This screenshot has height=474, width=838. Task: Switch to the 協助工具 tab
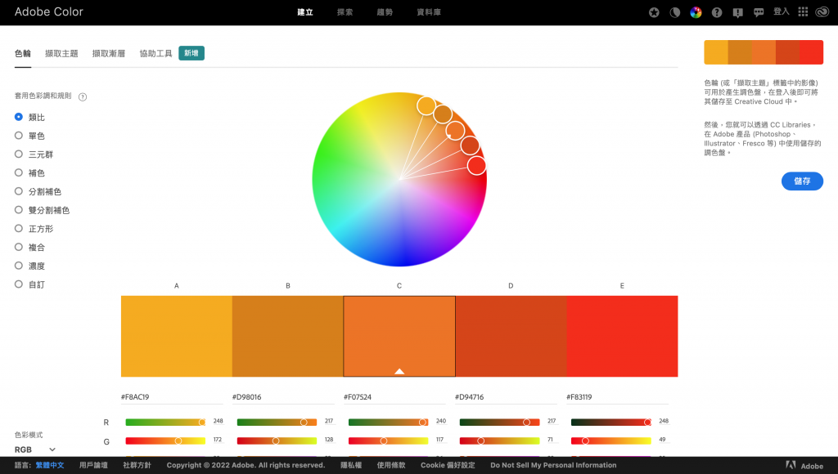point(155,53)
